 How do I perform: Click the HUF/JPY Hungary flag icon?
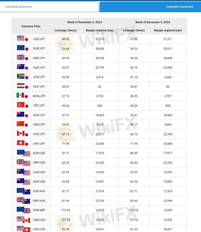21,86
